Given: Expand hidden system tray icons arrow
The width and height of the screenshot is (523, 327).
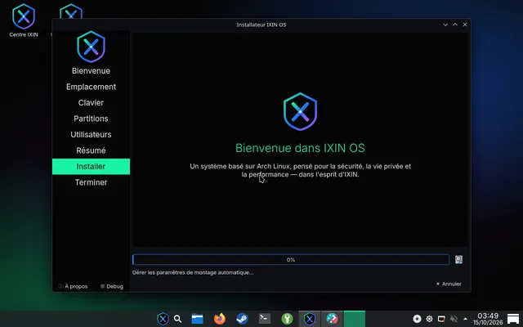Looking at the screenshot, I should coord(465,319).
